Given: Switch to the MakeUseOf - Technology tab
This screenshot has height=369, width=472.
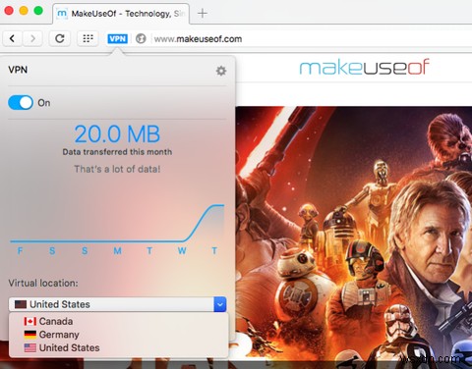Looking at the screenshot, I should [121, 14].
